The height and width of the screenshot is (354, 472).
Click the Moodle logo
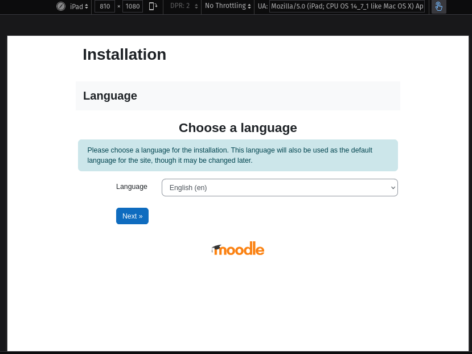point(238,249)
